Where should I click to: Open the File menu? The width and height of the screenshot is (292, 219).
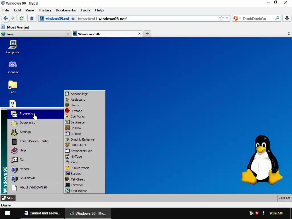[6, 10]
